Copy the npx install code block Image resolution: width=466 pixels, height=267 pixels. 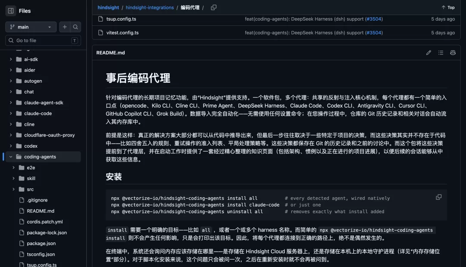[x=439, y=197]
